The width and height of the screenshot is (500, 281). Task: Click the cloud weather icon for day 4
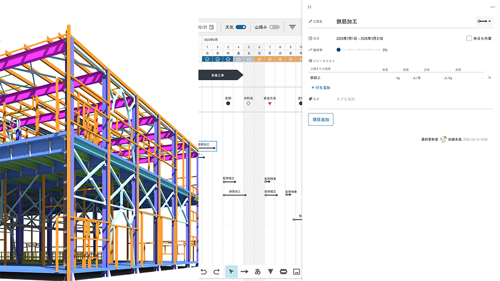(x=238, y=59)
